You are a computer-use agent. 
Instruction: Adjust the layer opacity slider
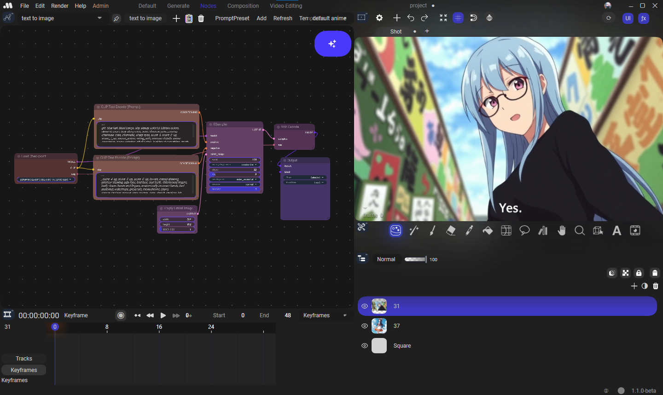(x=415, y=259)
